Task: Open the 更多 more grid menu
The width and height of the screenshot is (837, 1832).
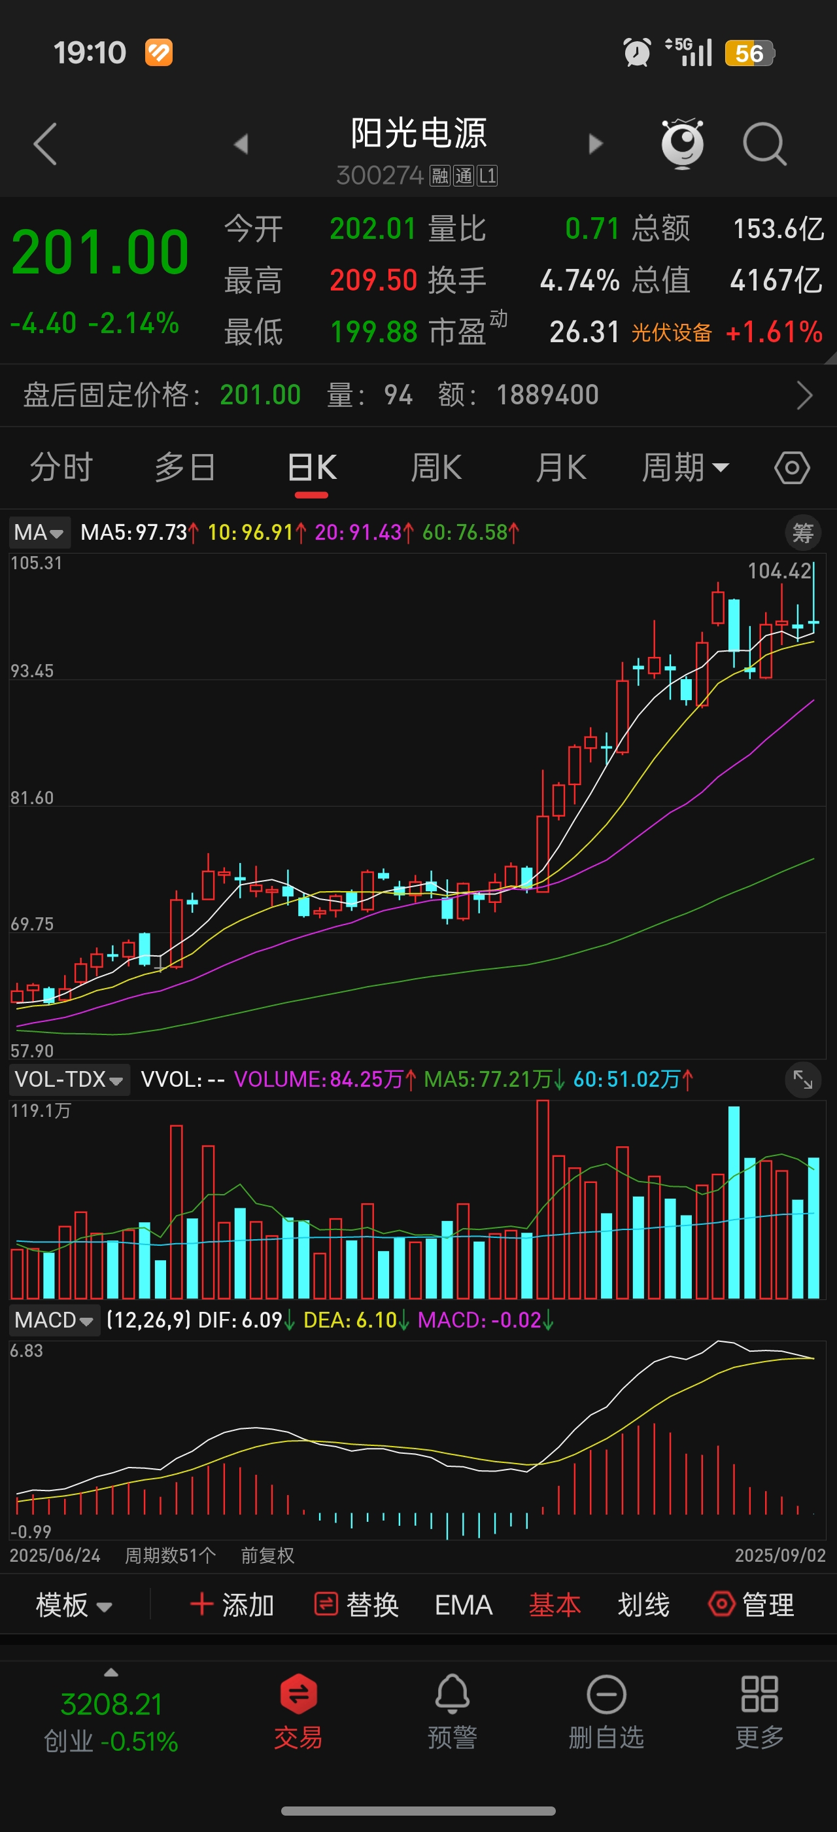Action: [x=760, y=1711]
